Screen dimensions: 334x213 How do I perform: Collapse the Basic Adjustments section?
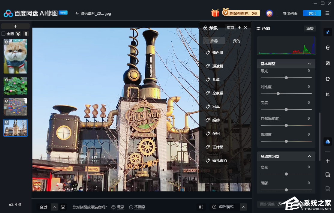(x=309, y=64)
